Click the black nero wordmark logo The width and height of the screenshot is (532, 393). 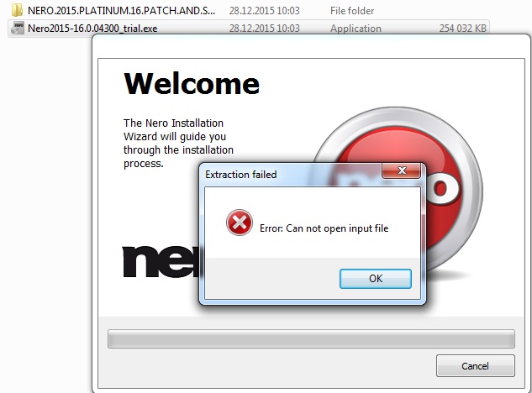tap(161, 261)
